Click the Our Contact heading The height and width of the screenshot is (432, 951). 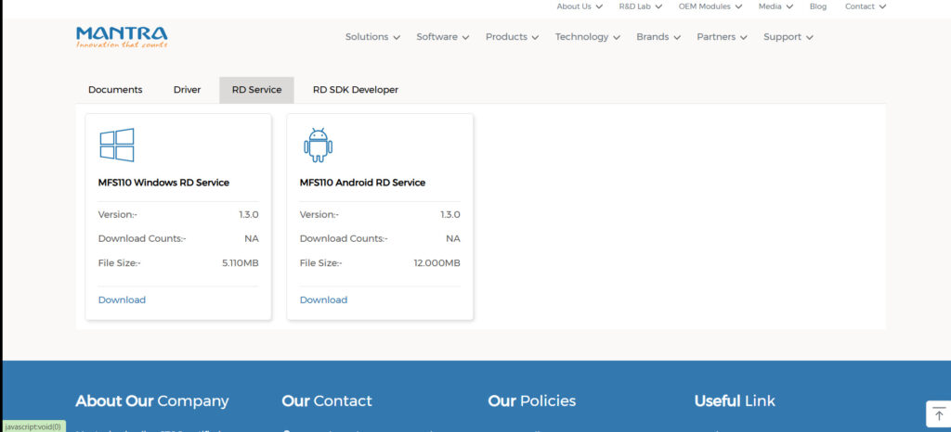click(327, 401)
